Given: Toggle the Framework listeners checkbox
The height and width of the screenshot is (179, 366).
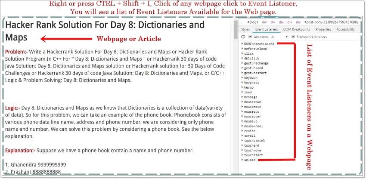Looking at the screenshot, I should pos(293,37).
